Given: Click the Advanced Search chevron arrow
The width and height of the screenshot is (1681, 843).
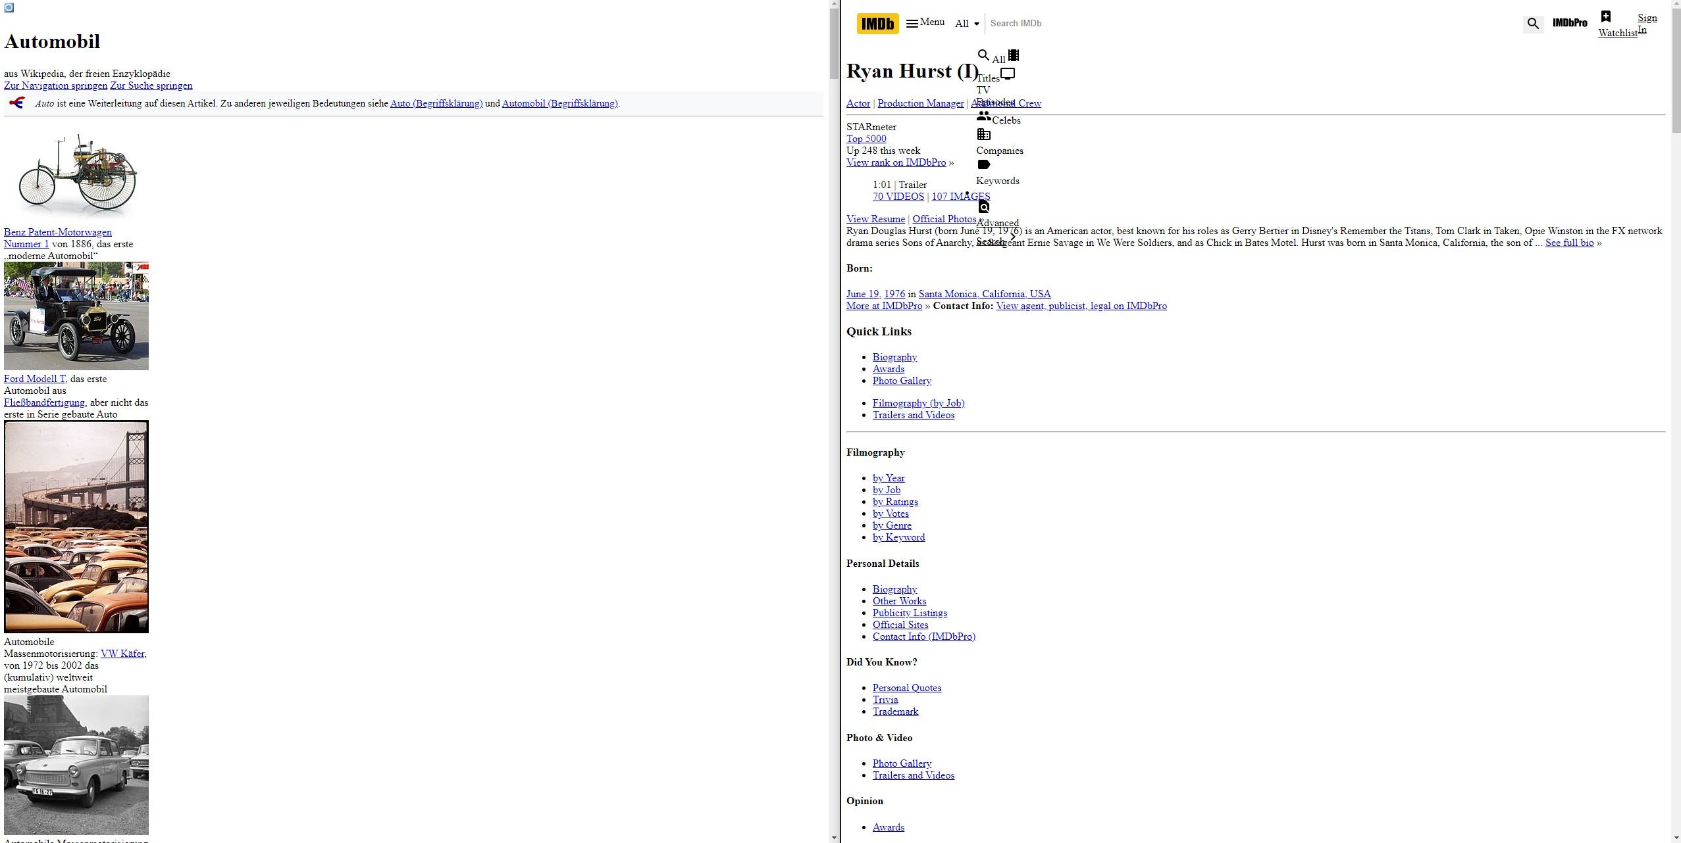Looking at the screenshot, I should [1013, 237].
